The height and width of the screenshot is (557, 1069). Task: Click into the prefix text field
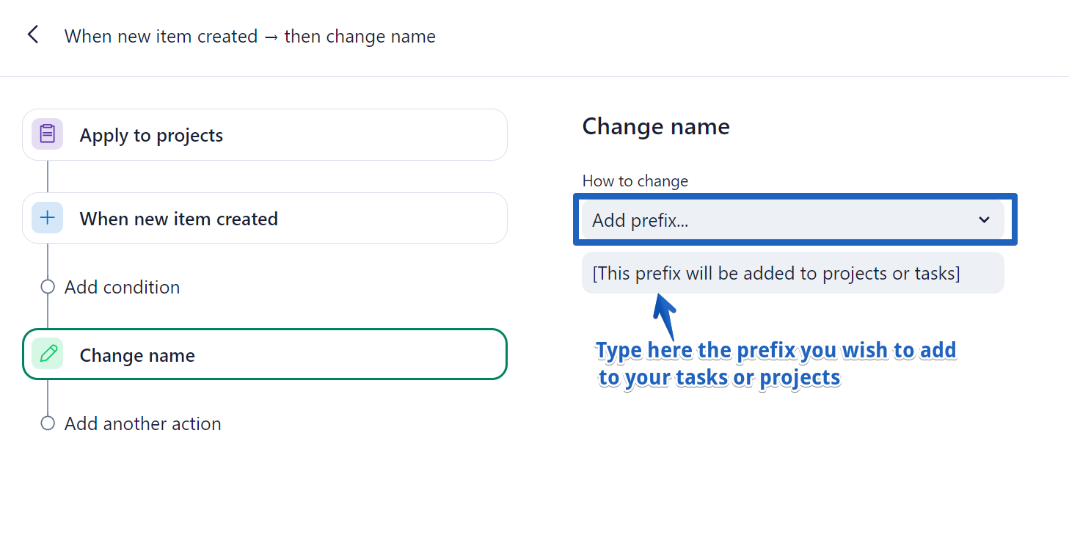792,273
